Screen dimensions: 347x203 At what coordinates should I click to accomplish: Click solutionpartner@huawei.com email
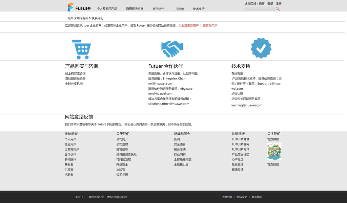169,104
